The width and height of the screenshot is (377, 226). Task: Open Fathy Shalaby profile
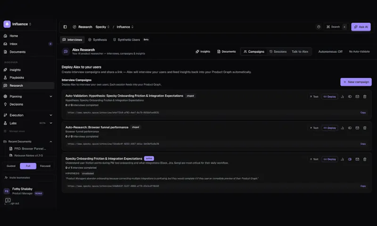[23, 191]
